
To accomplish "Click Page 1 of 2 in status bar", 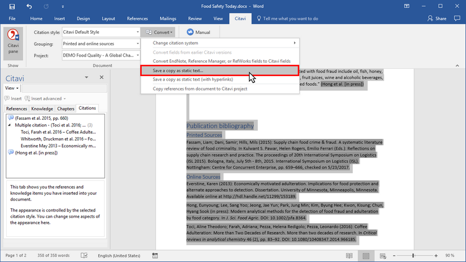I will (x=16, y=255).
